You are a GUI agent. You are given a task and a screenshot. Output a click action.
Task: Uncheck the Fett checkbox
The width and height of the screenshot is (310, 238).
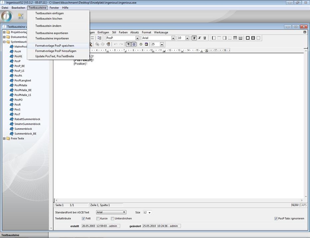coord(83,218)
